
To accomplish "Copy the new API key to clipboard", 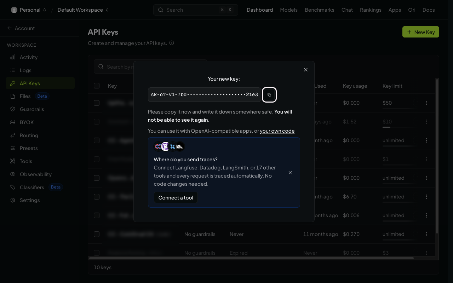I will pos(269,95).
